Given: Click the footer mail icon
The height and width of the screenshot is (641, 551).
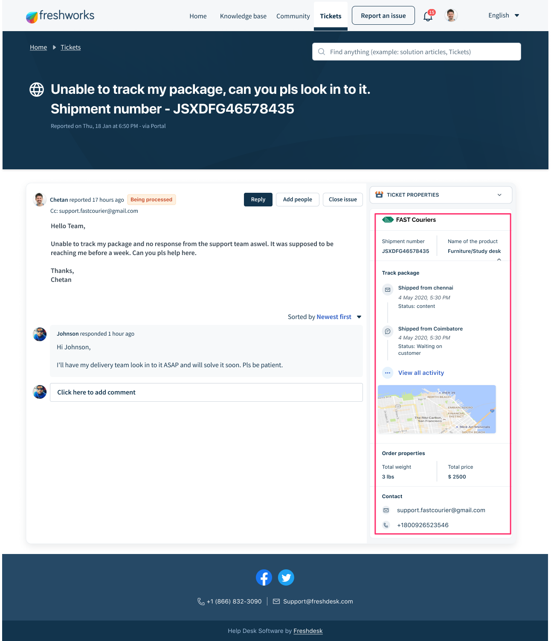Looking at the screenshot, I should 276,601.
